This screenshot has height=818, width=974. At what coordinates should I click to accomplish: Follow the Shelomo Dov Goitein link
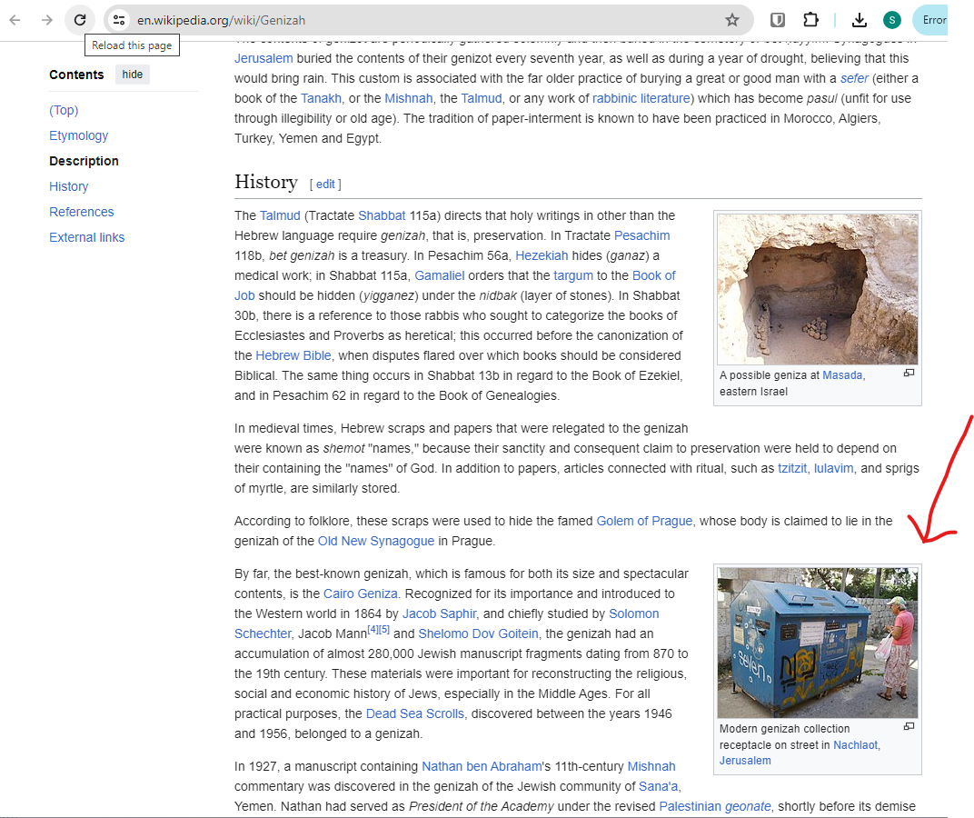pyautogui.click(x=478, y=633)
